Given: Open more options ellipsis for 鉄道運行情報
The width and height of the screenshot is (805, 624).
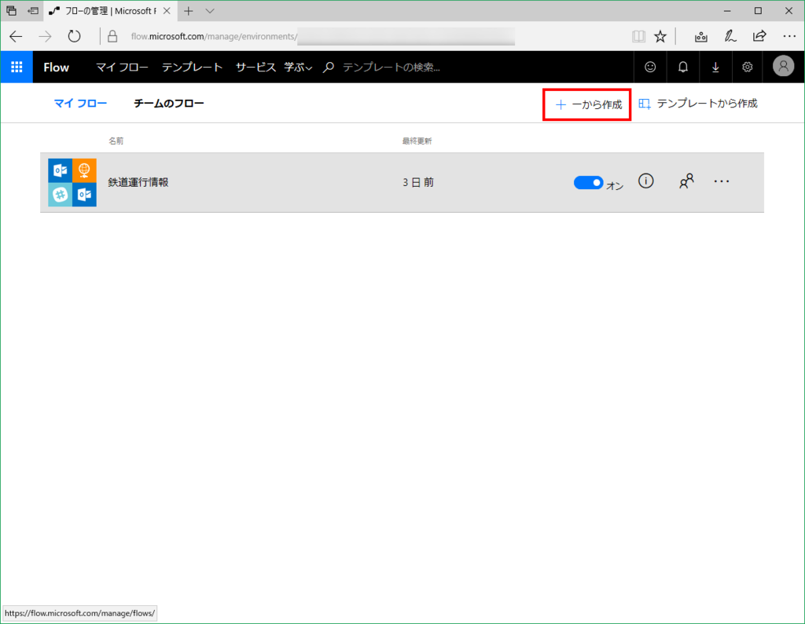Looking at the screenshot, I should point(722,181).
